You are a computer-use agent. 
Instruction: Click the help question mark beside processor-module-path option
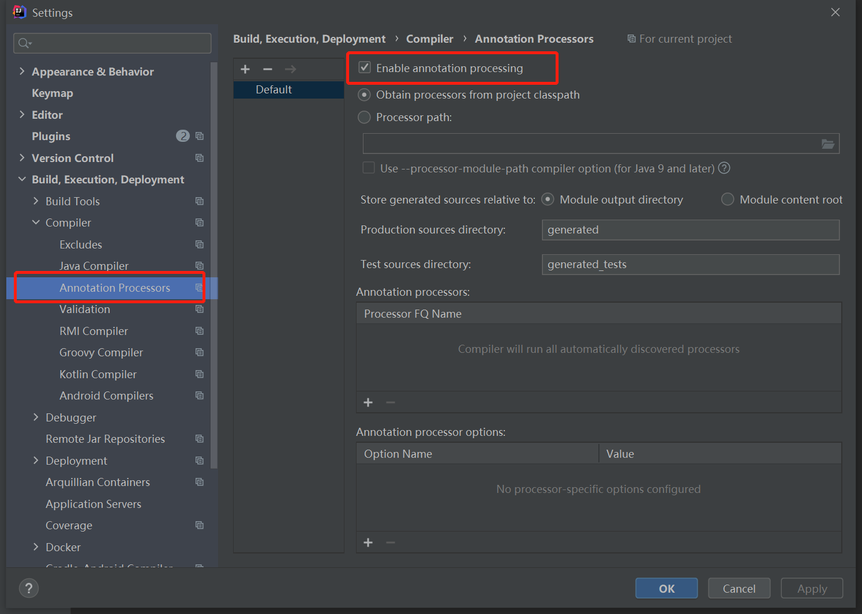(x=724, y=168)
